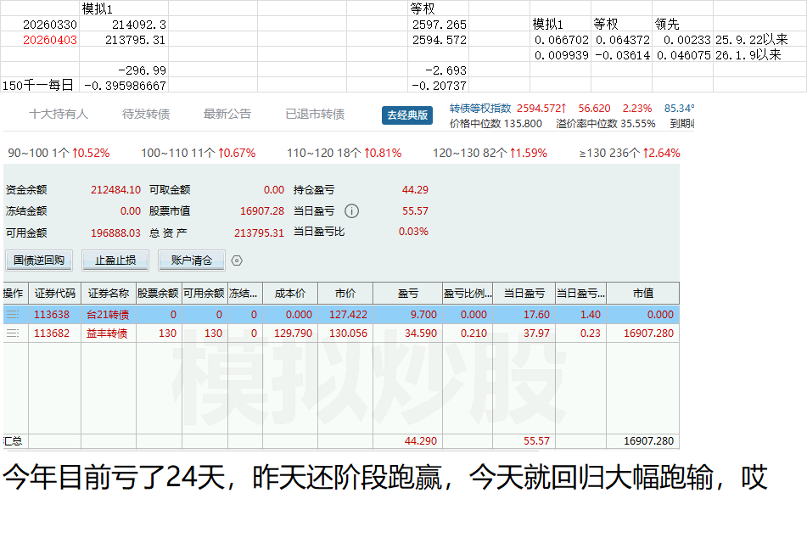Click the info icon beside 当日盈亏
The image size is (807, 549).
click(351, 211)
